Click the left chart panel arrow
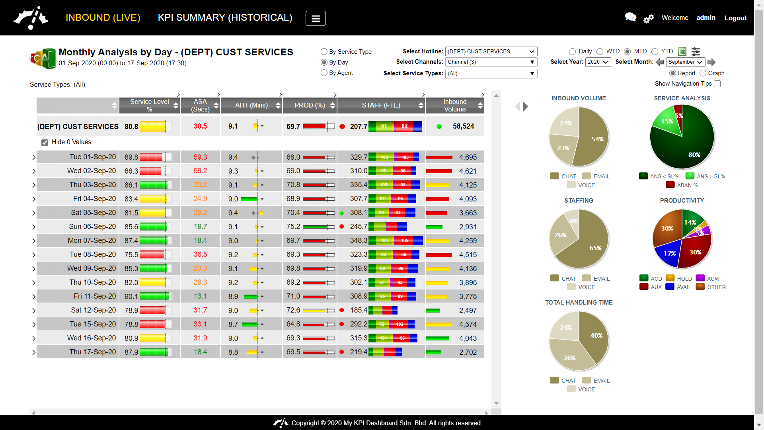This screenshot has width=764, height=430. 517,106
